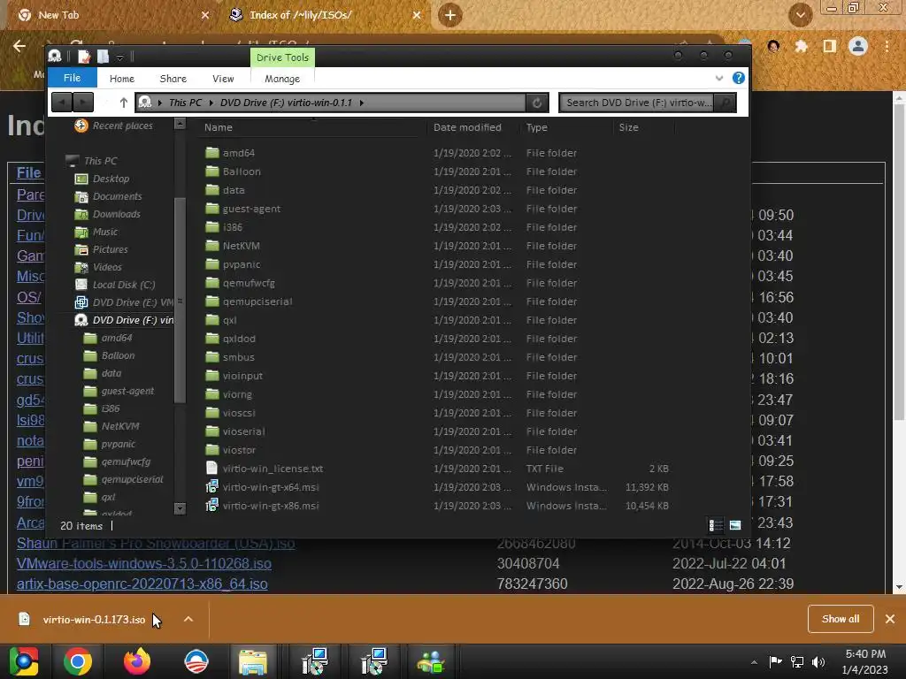Image resolution: width=906 pixels, height=679 pixels.
Task: Open the amd64 folder in file list
Action: [x=239, y=153]
